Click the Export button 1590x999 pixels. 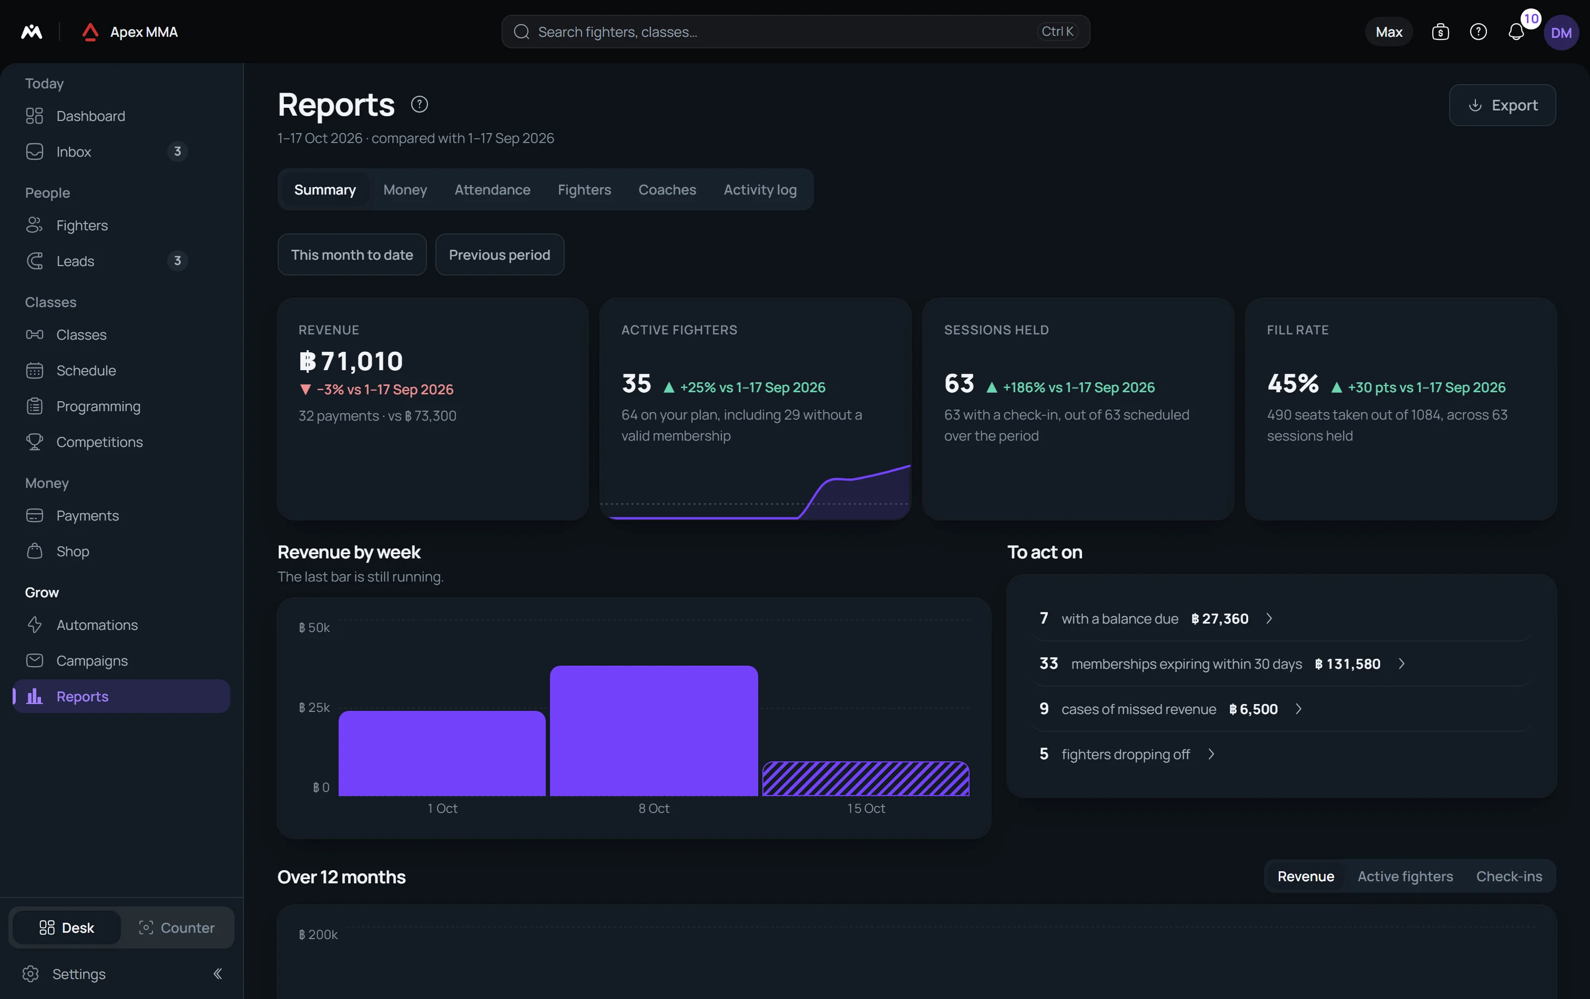tap(1502, 105)
